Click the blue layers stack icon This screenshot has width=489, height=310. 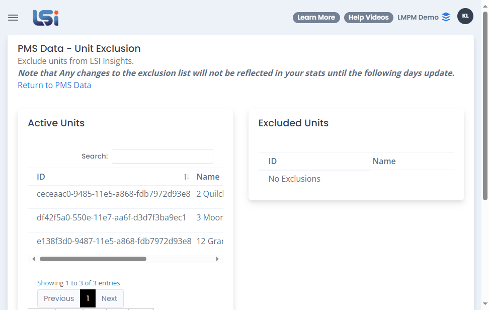click(x=446, y=17)
